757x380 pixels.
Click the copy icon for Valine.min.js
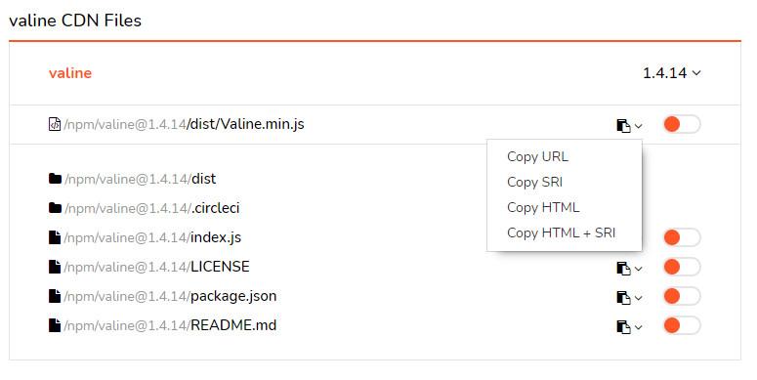(623, 126)
